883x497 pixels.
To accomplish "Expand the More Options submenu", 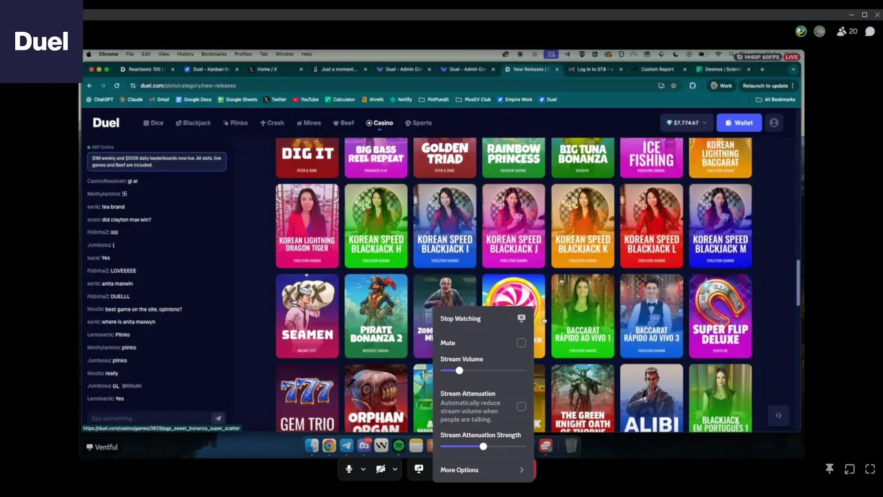I will coord(483,470).
